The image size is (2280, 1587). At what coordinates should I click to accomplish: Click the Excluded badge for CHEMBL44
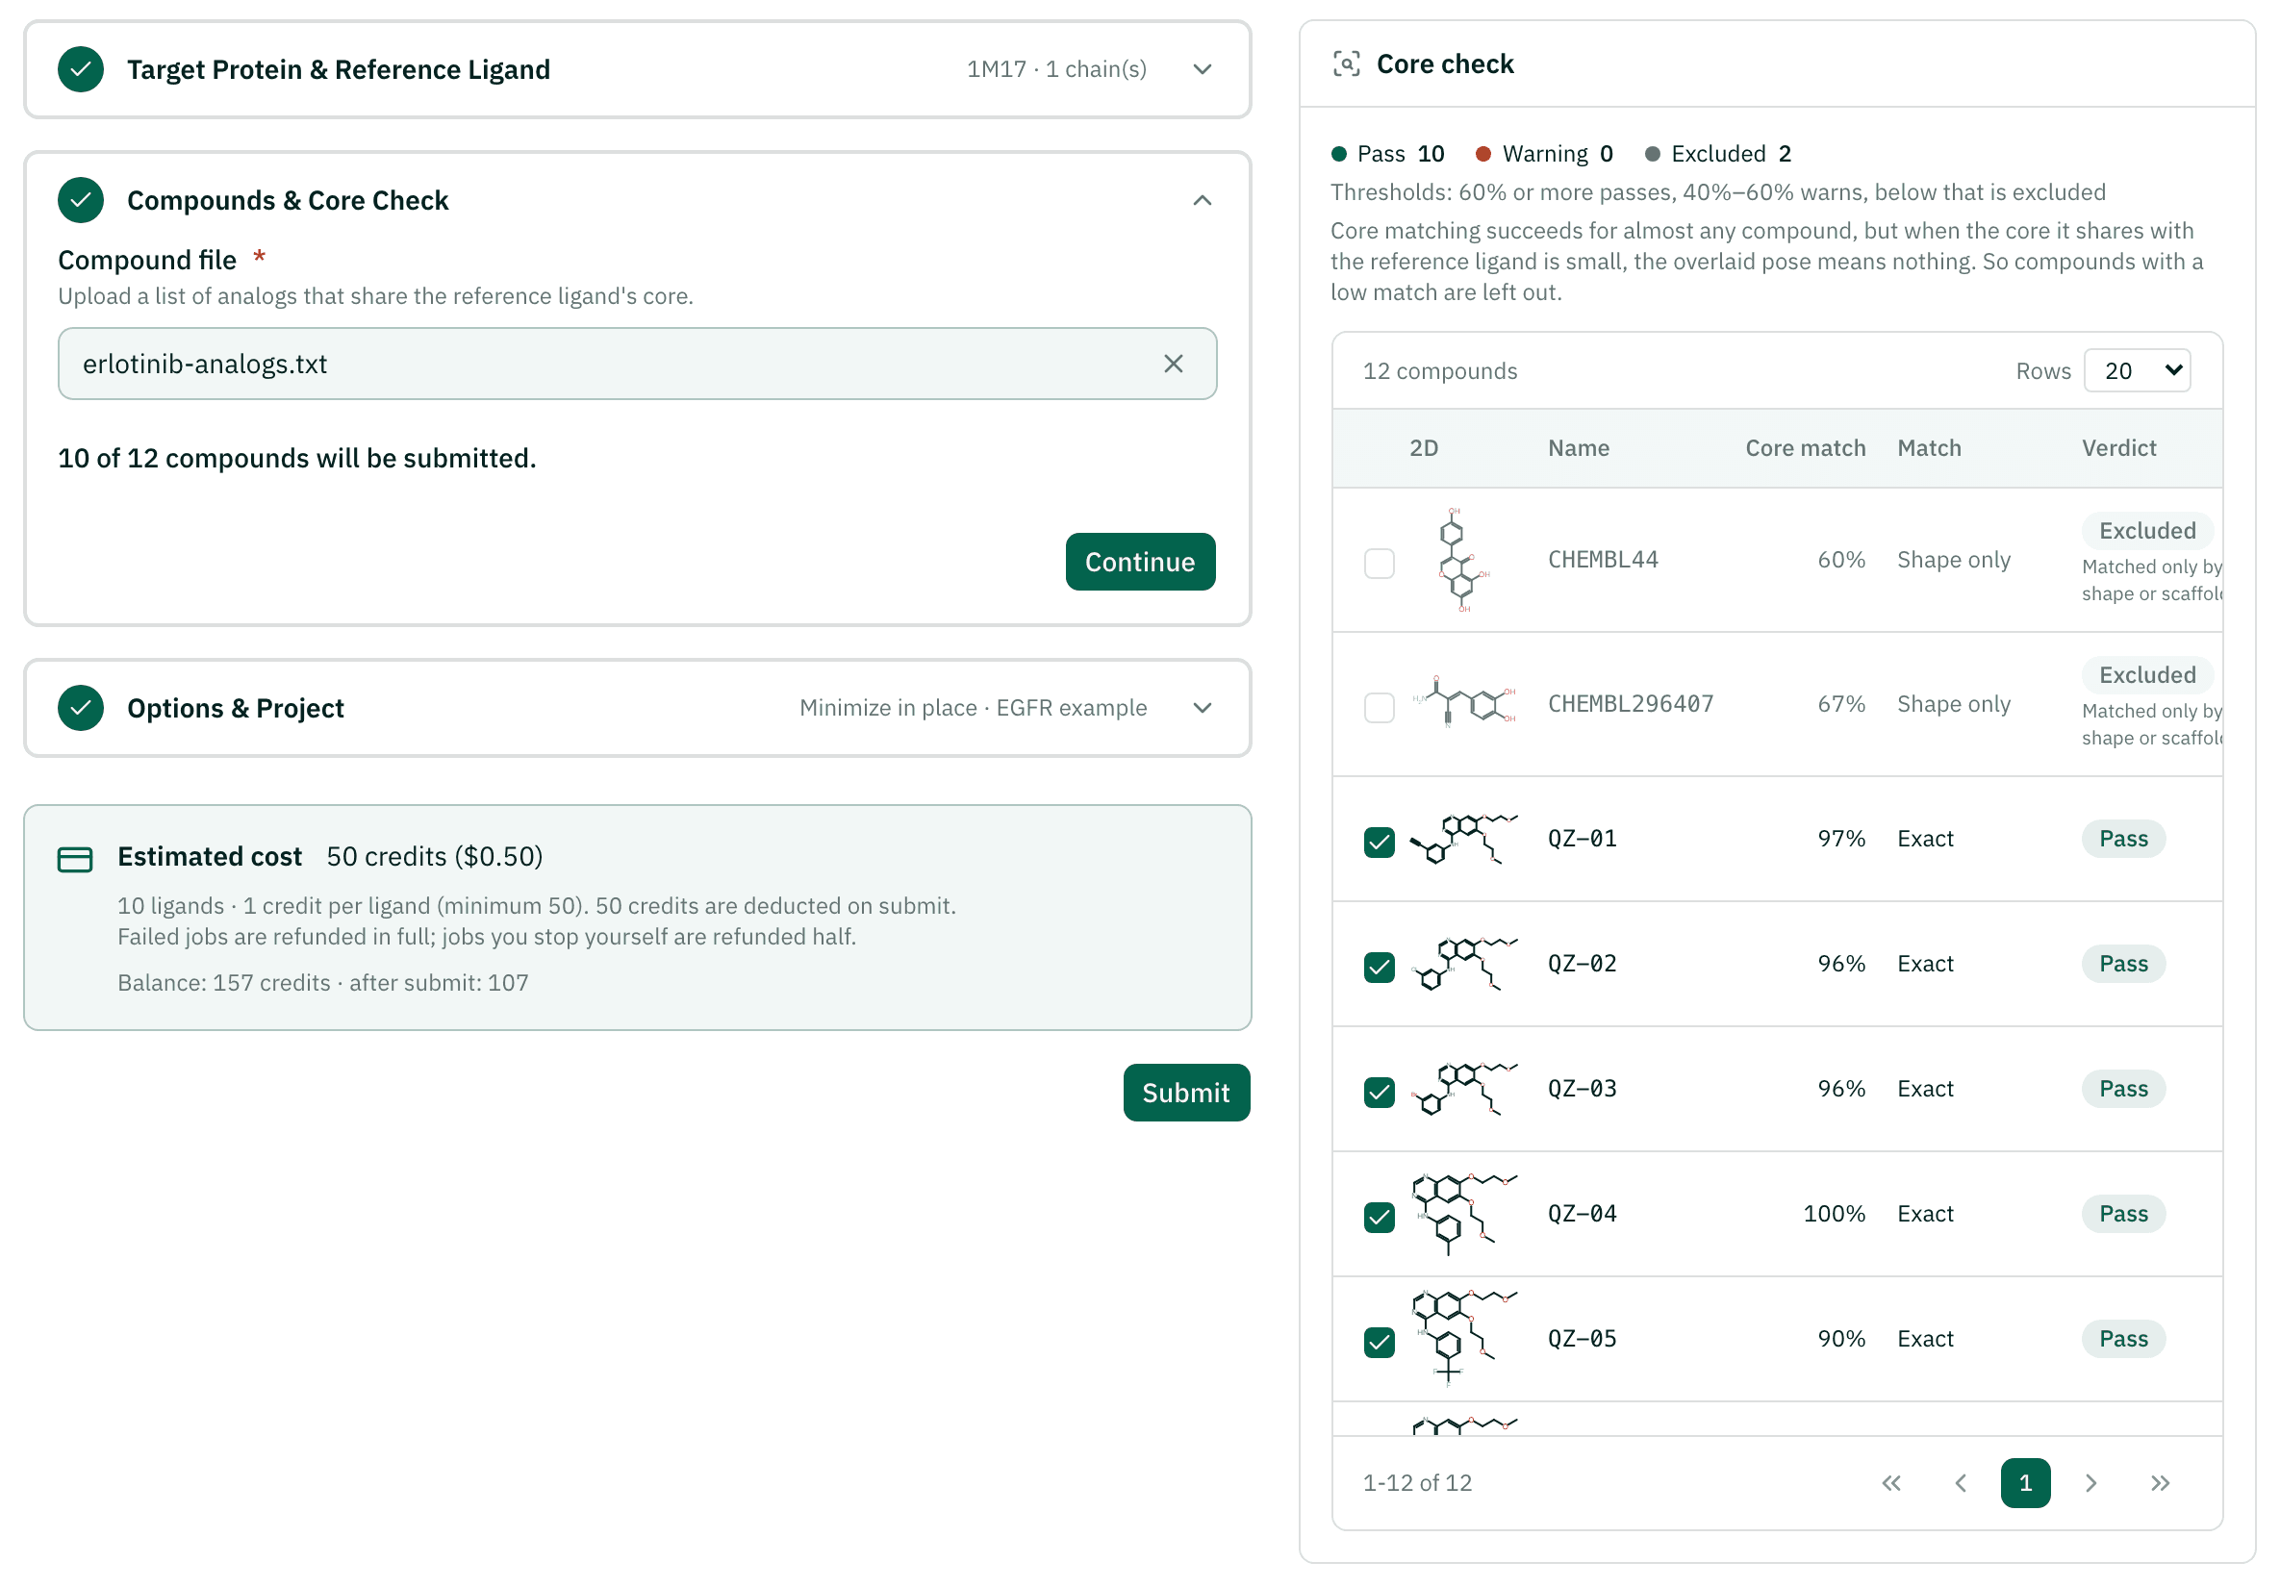pyautogui.click(x=2147, y=531)
